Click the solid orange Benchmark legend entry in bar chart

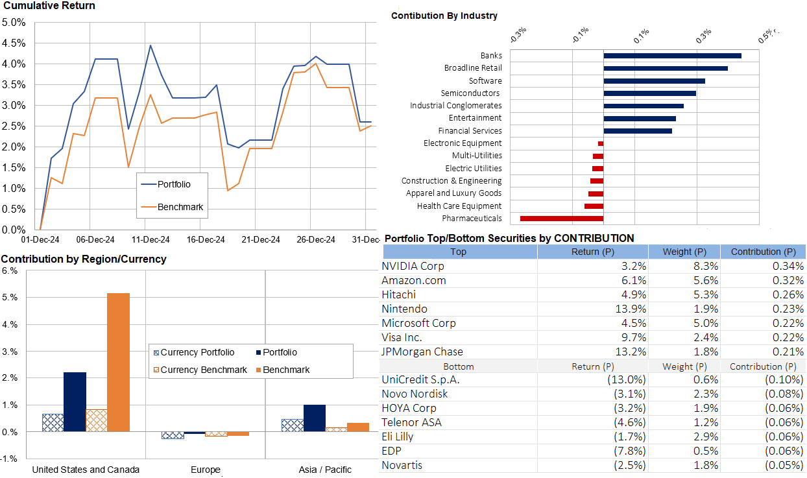(x=282, y=370)
